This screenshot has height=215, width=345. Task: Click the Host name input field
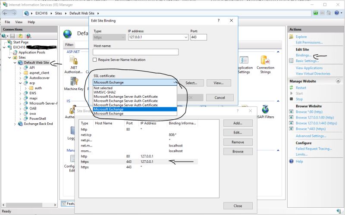(x=135, y=52)
